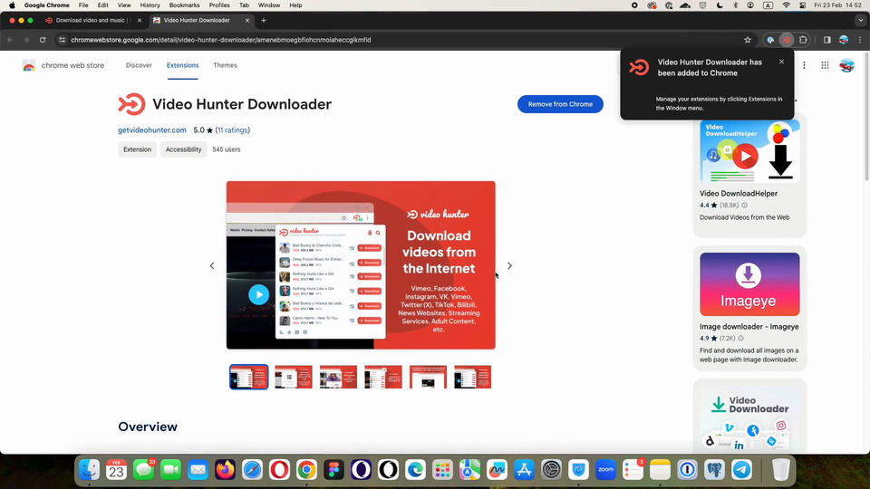The image size is (870, 489).
Task: Open 1Password from the dock
Action: (x=688, y=470)
